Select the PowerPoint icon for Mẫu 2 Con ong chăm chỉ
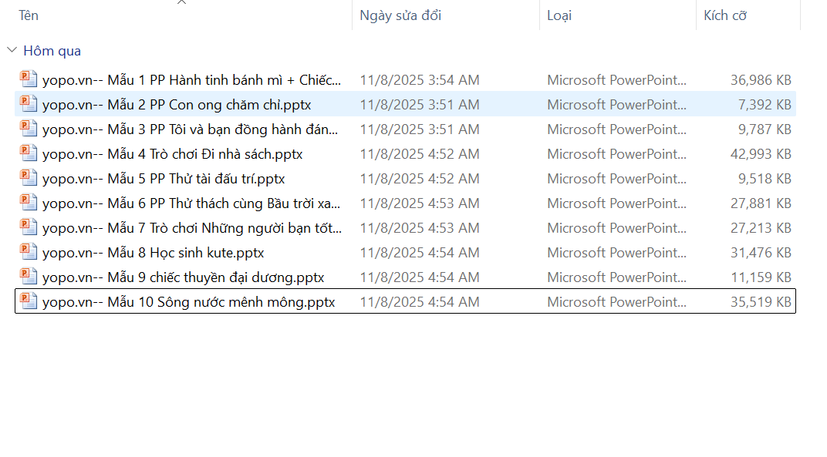The image size is (827, 457). [x=29, y=104]
